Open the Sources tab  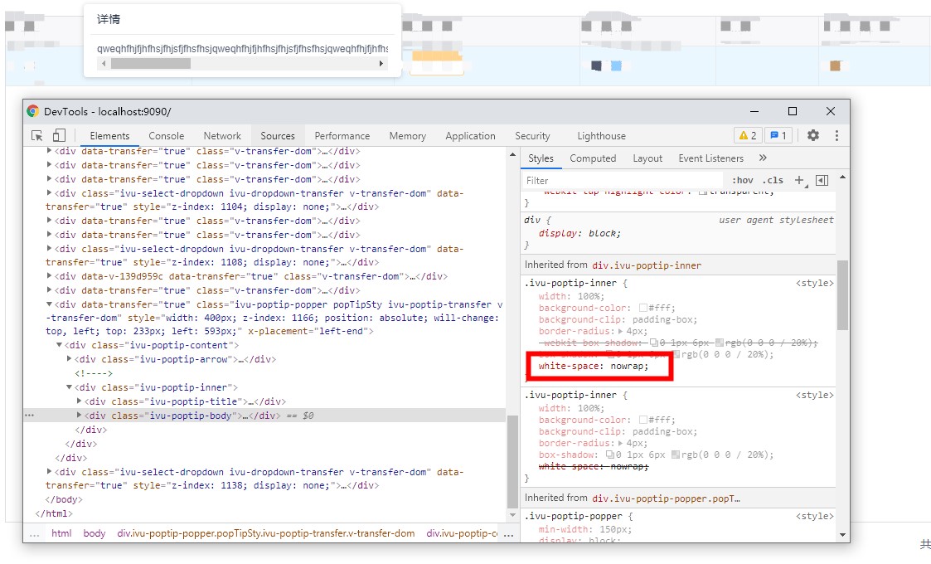[x=277, y=135]
